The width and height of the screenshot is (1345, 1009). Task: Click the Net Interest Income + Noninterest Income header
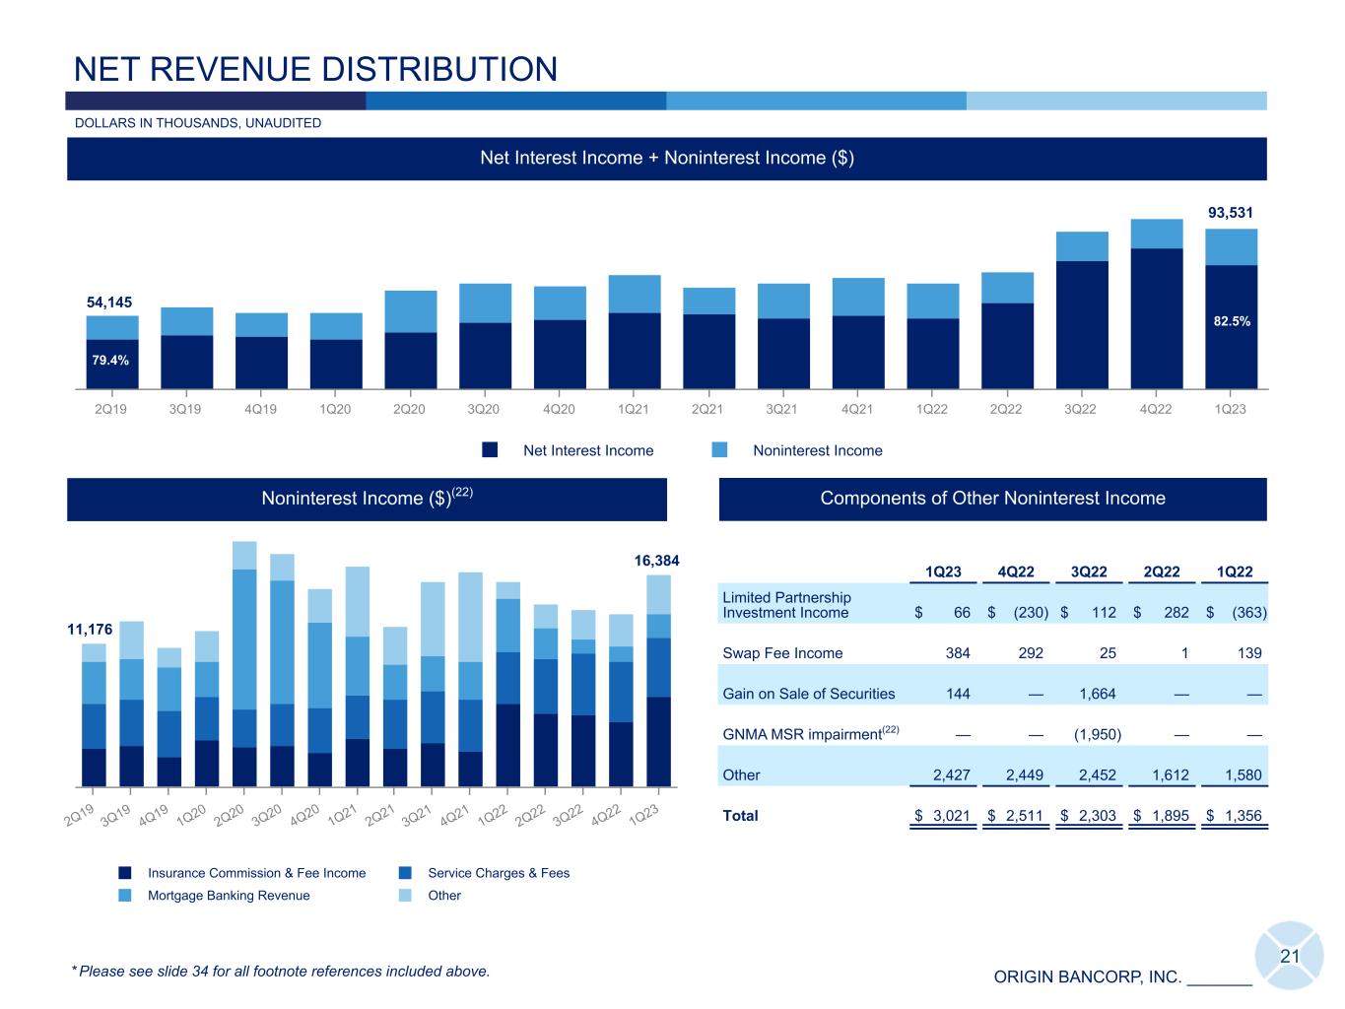[666, 159]
